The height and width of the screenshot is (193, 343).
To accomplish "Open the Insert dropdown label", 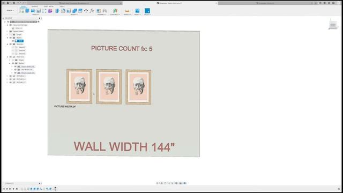I will coord(137,14).
